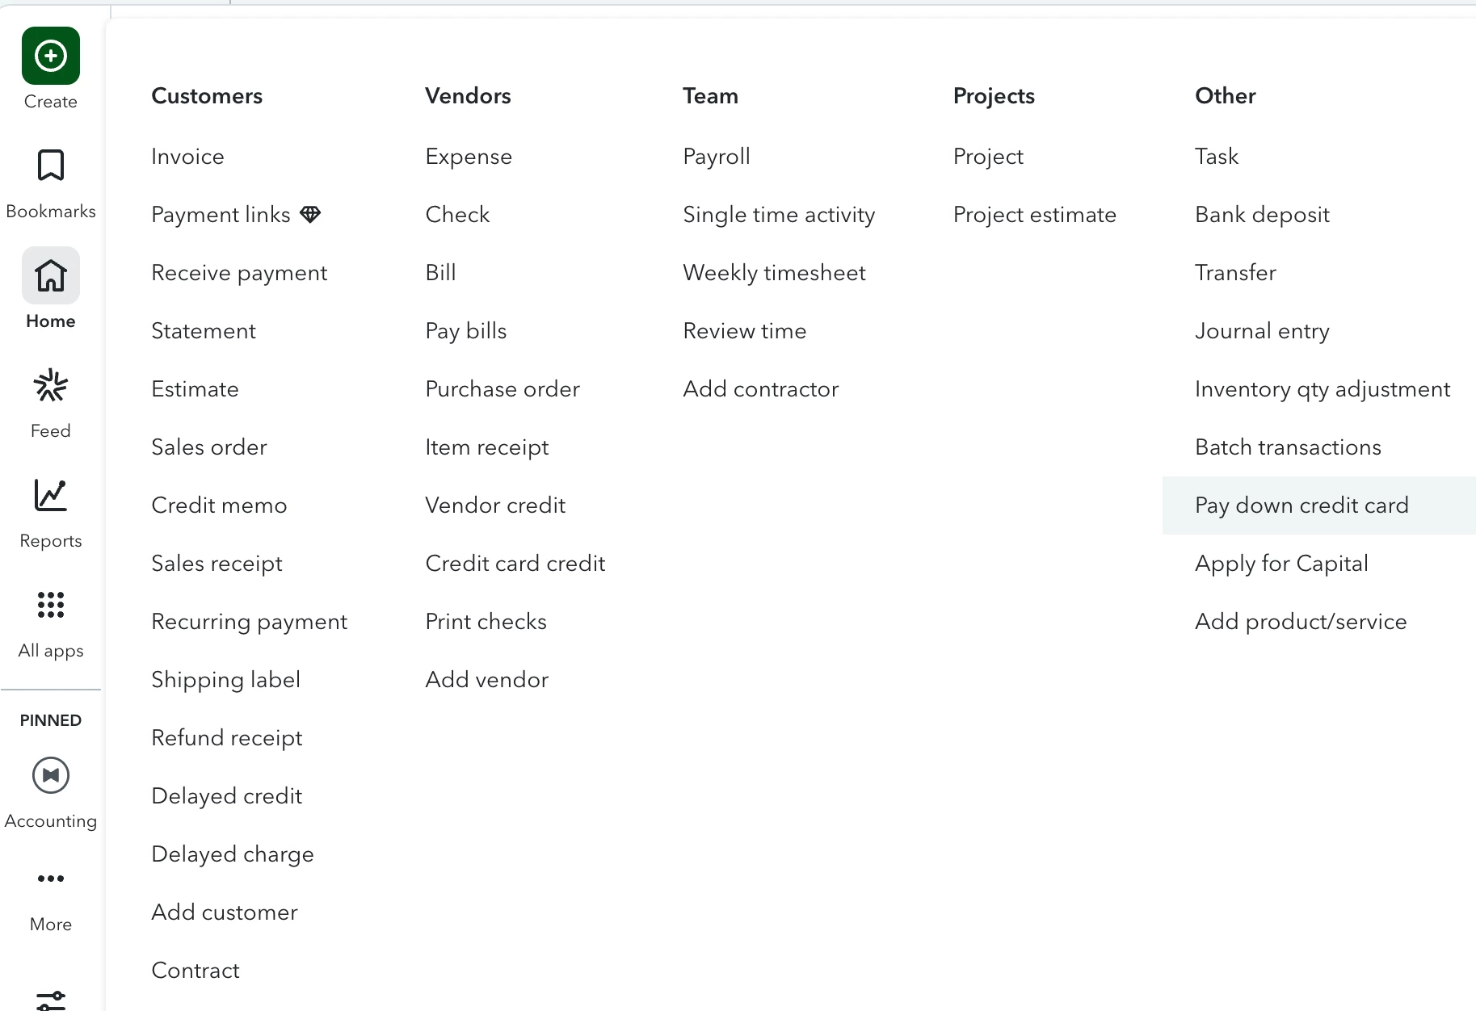Select Inventory qty adjustment
Viewport: 1476px width, 1011px height.
(x=1323, y=389)
